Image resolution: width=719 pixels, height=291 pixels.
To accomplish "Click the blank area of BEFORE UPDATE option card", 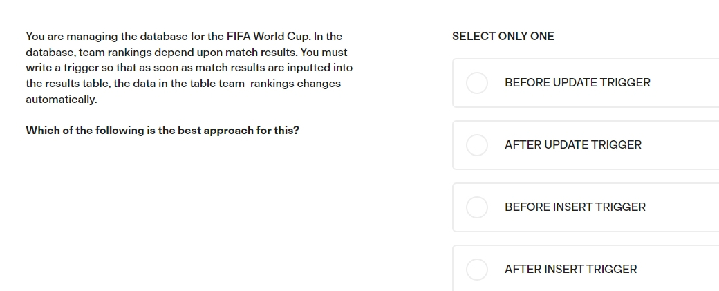I will coord(683,83).
